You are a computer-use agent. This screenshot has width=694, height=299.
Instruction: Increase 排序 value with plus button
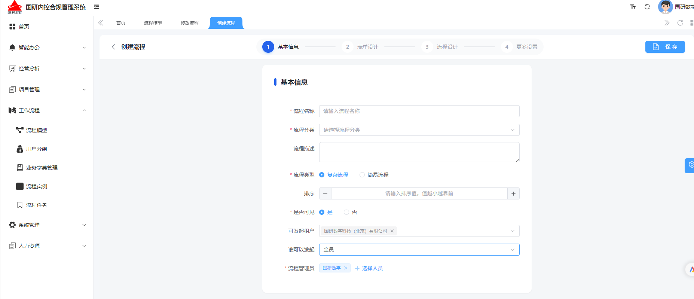click(513, 193)
